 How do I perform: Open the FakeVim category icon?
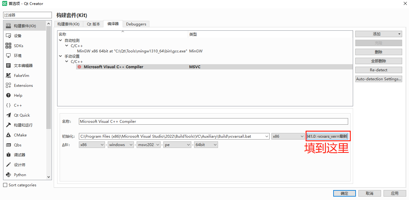pos(8,75)
